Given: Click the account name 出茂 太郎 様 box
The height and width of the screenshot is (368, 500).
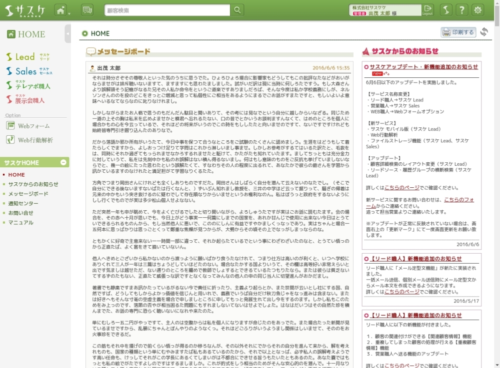Looking at the screenshot, I should pyautogui.click(x=385, y=10).
